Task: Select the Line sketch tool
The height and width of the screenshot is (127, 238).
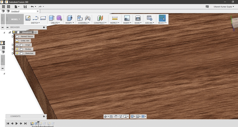Action: 35,18
